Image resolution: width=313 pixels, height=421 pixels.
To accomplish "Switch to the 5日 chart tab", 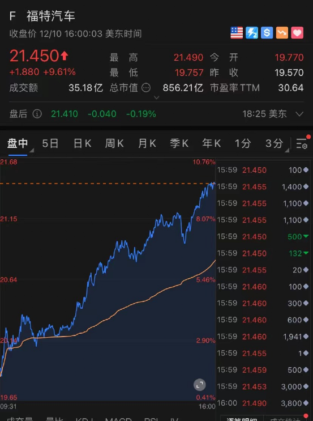I will [50, 144].
